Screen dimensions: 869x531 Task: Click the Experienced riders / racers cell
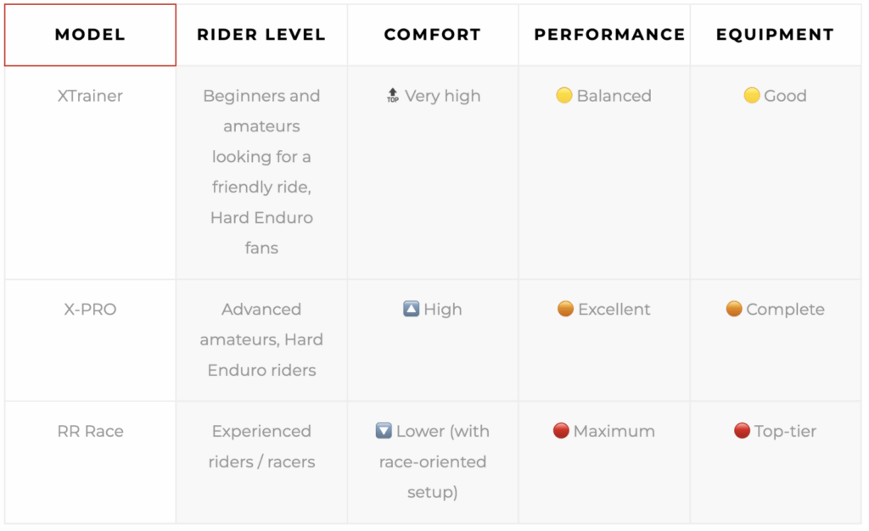[261, 462]
